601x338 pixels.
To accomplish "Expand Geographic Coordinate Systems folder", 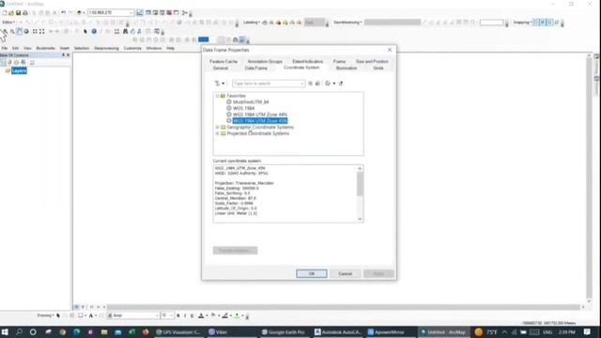I will click(x=217, y=128).
